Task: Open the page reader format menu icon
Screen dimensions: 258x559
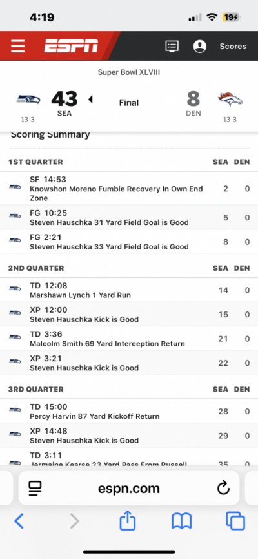Action: 35,489
